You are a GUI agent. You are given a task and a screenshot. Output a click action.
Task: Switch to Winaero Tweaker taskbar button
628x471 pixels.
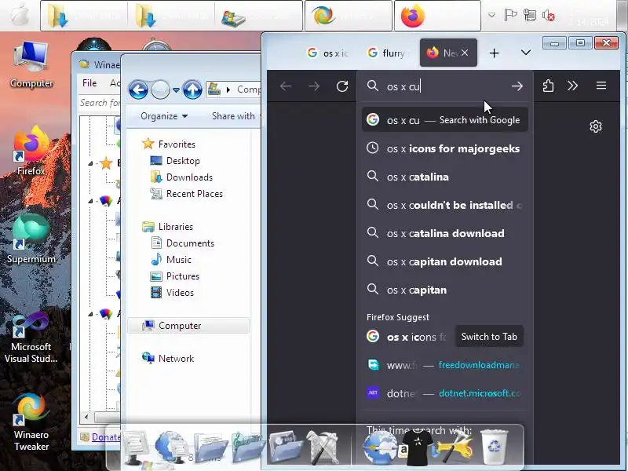click(348, 16)
